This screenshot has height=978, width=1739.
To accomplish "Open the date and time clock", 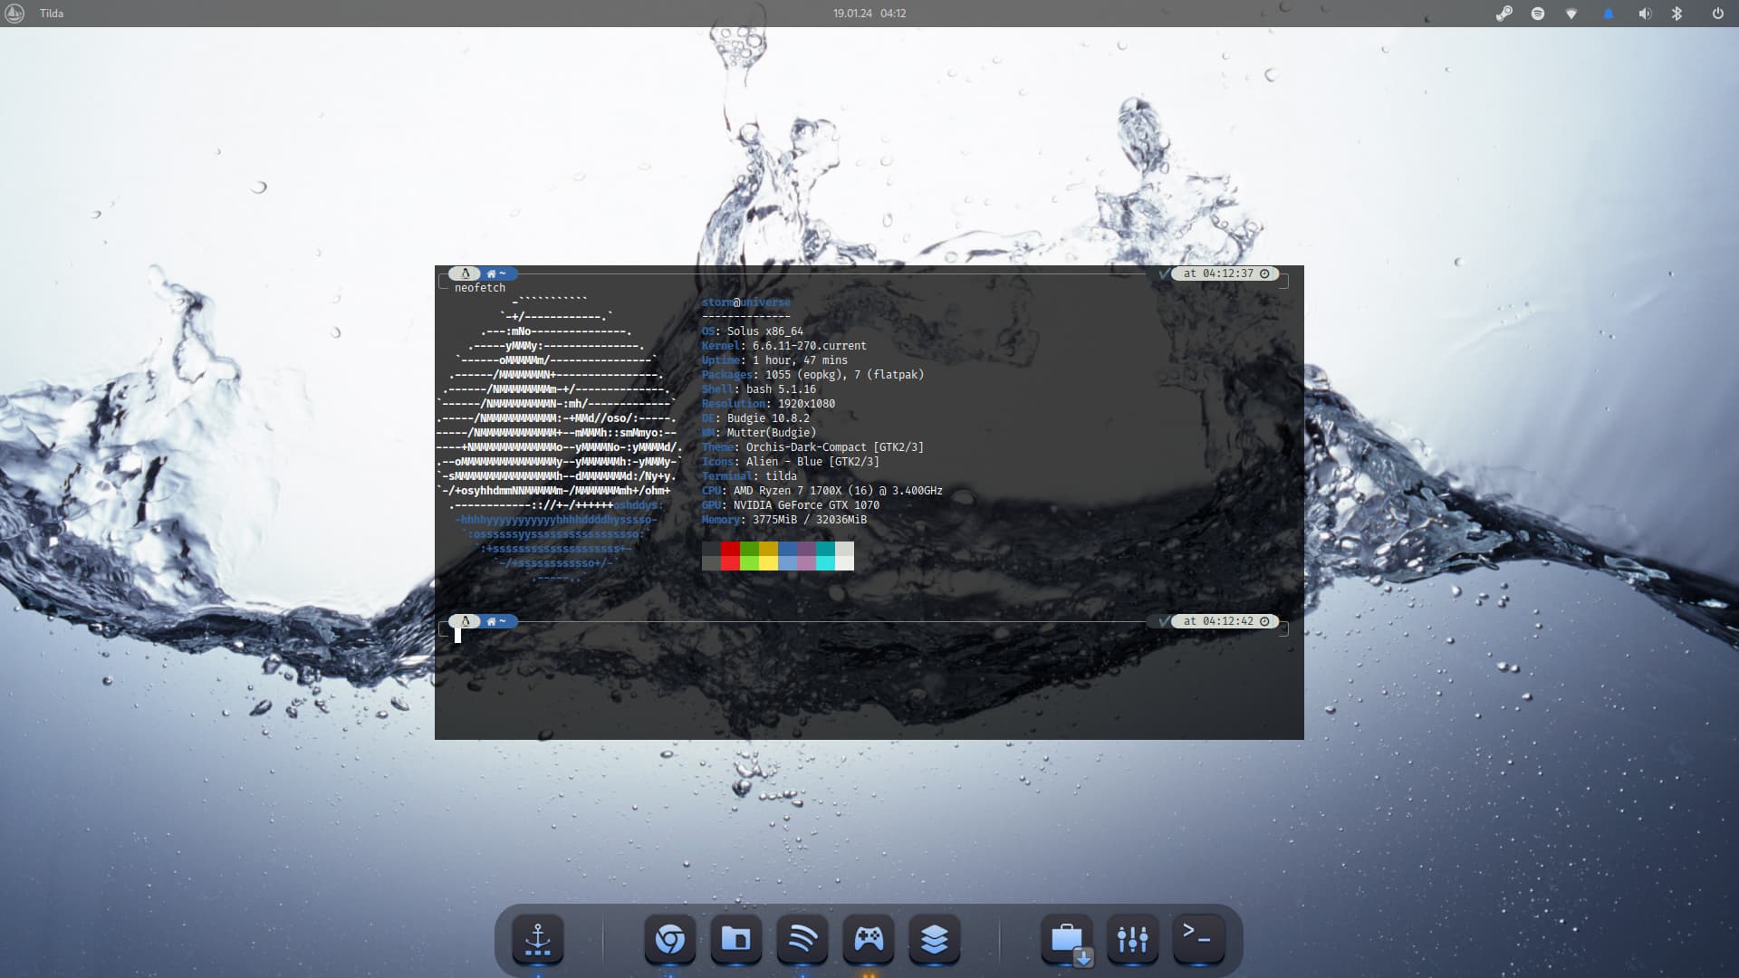I will coord(869,14).
